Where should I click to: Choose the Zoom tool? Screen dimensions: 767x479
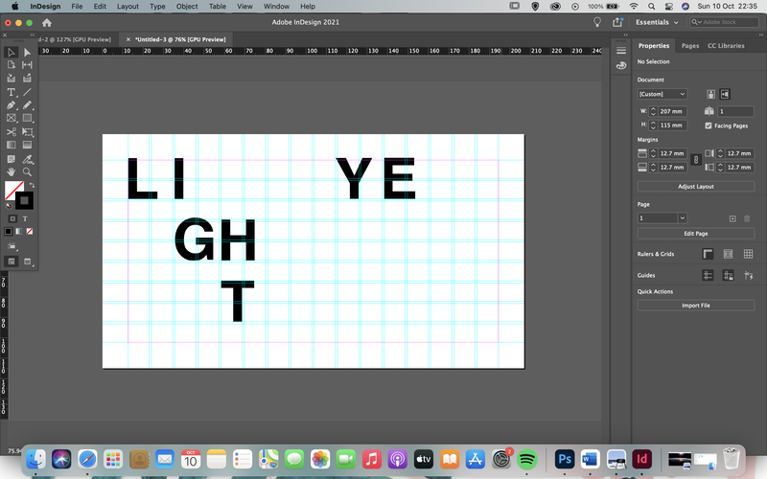(x=27, y=172)
